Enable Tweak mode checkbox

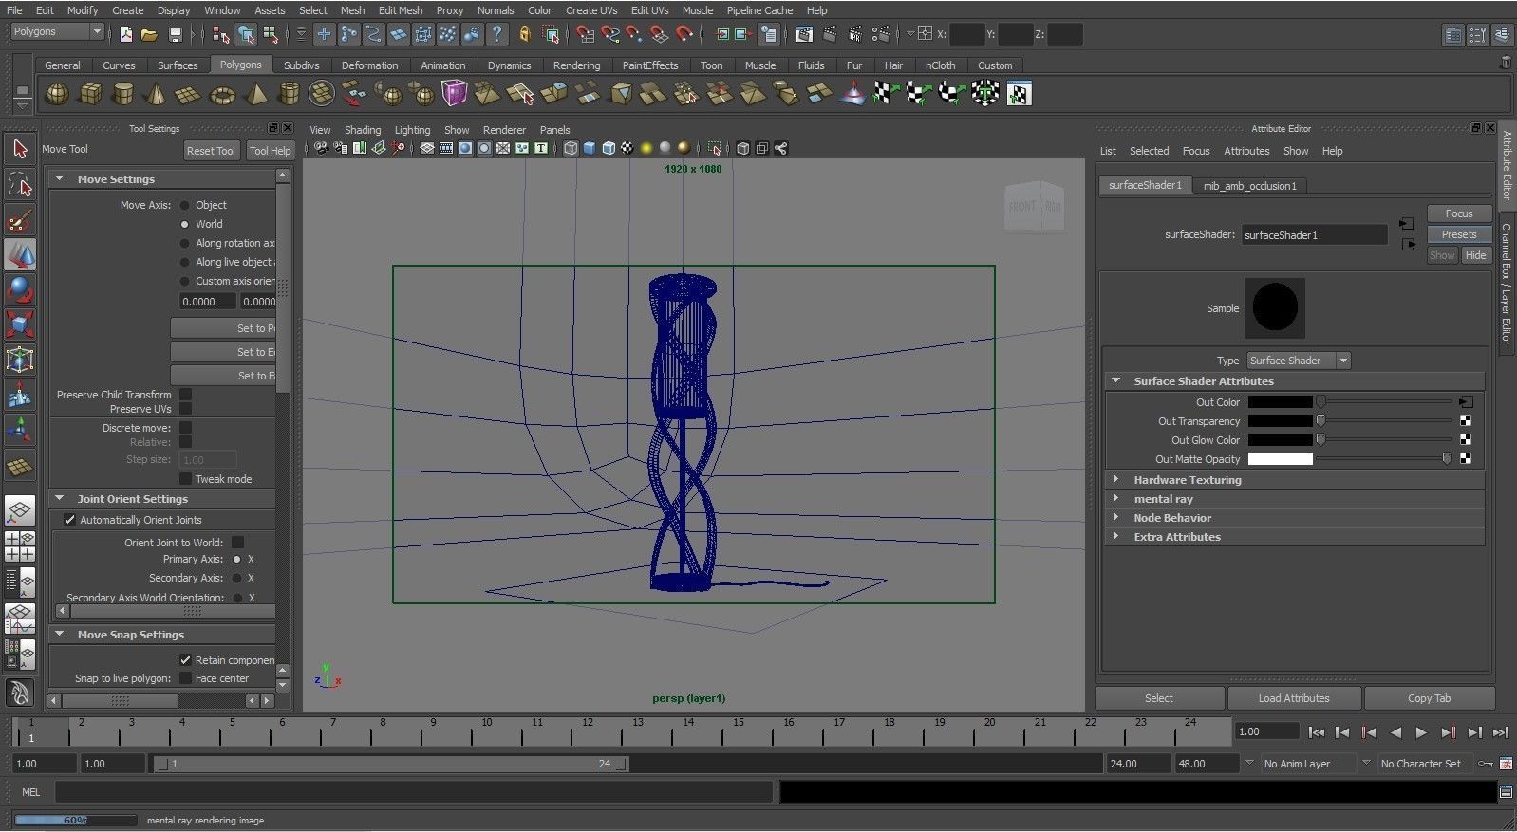tap(185, 479)
